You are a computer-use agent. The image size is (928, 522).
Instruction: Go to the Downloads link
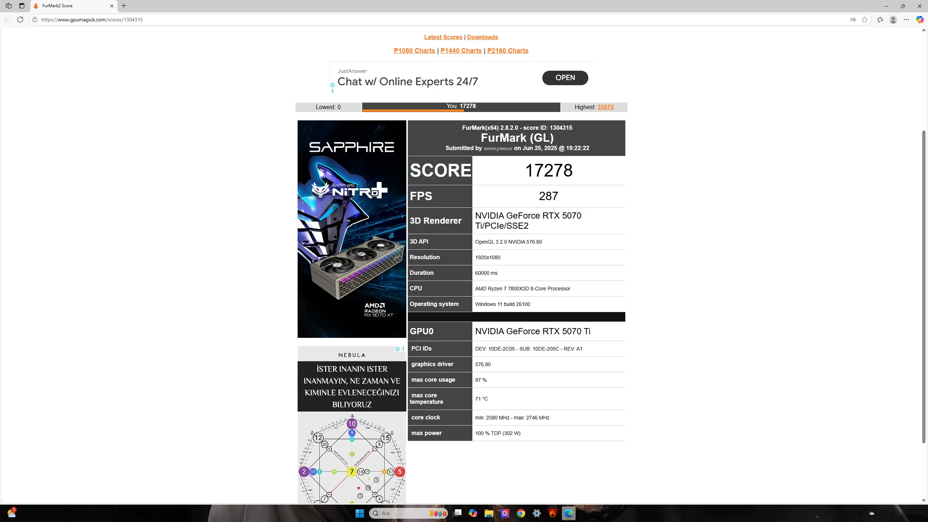pyautogui.click(x=482, y=37)
